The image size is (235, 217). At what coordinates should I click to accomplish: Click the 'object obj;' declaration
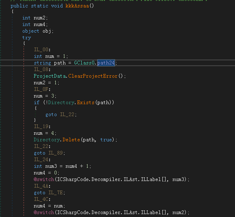[x=38, y=31]
